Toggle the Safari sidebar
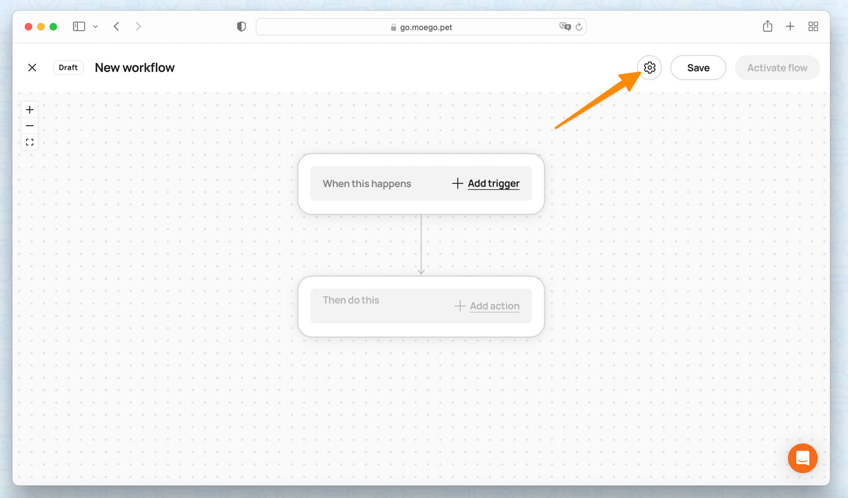 pyautogui.click(x=79, y=27)
